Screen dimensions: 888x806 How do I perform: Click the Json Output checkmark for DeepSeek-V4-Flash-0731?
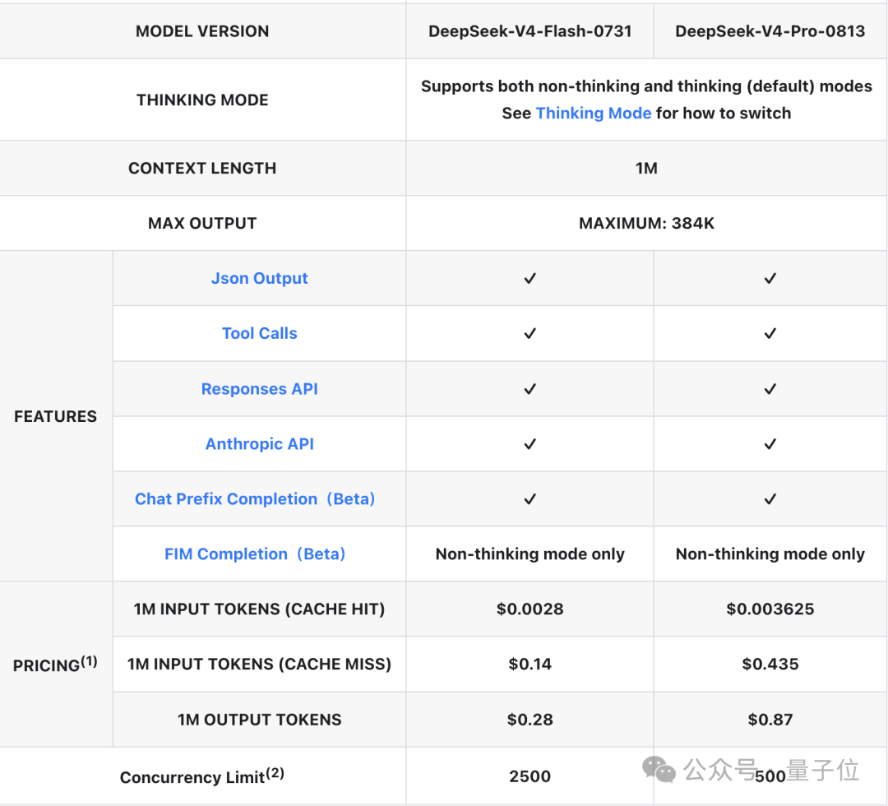(x=530, y=278)
